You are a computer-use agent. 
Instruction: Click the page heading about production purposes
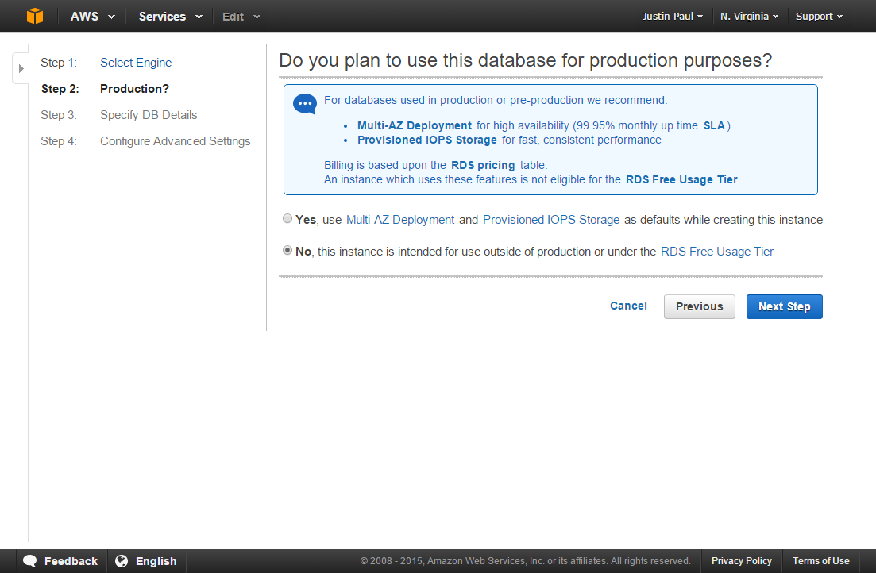525,60
